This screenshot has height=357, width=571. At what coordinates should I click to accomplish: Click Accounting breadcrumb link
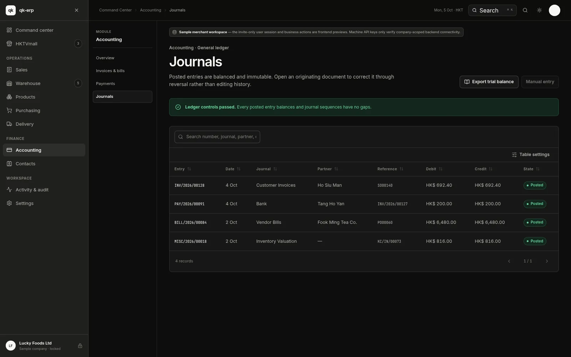click(150, 10)
